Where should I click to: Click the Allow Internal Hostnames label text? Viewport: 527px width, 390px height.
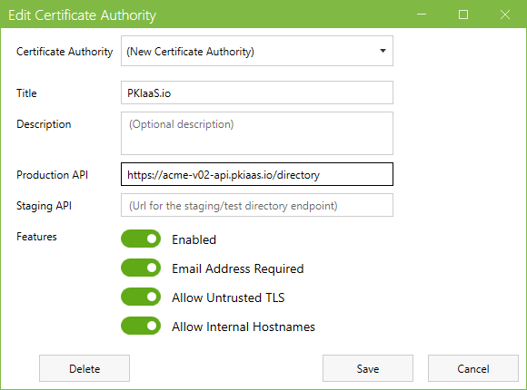(244, 327)
